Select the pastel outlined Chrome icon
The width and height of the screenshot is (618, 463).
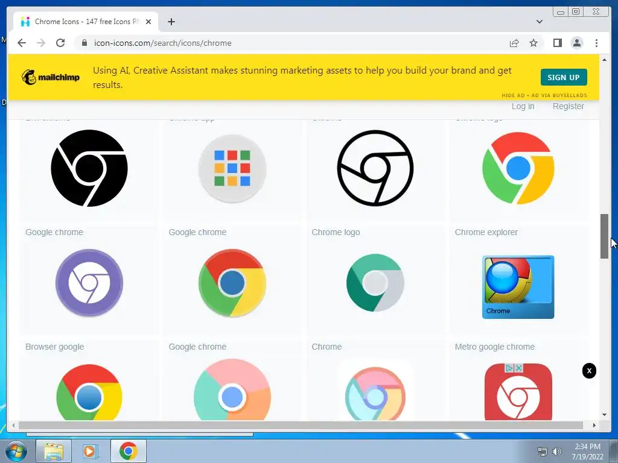(x=375, y=394)
